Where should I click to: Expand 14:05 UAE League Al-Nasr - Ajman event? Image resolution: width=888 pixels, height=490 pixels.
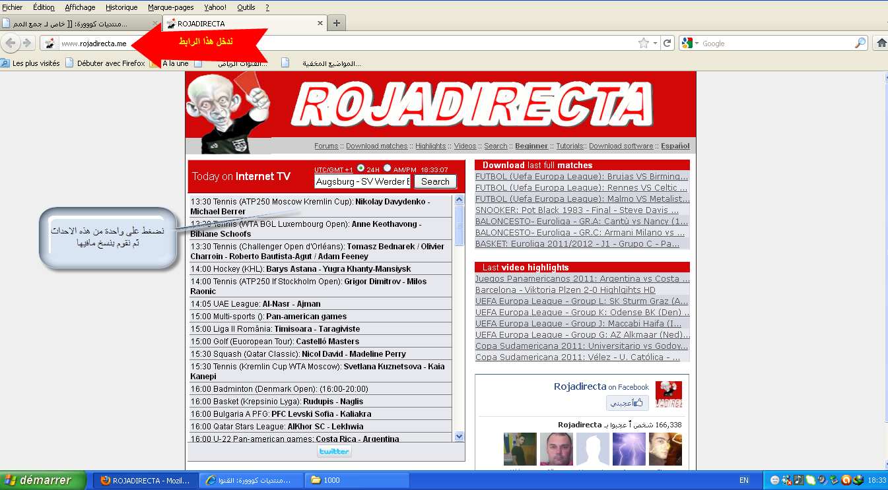coord(320,304)
